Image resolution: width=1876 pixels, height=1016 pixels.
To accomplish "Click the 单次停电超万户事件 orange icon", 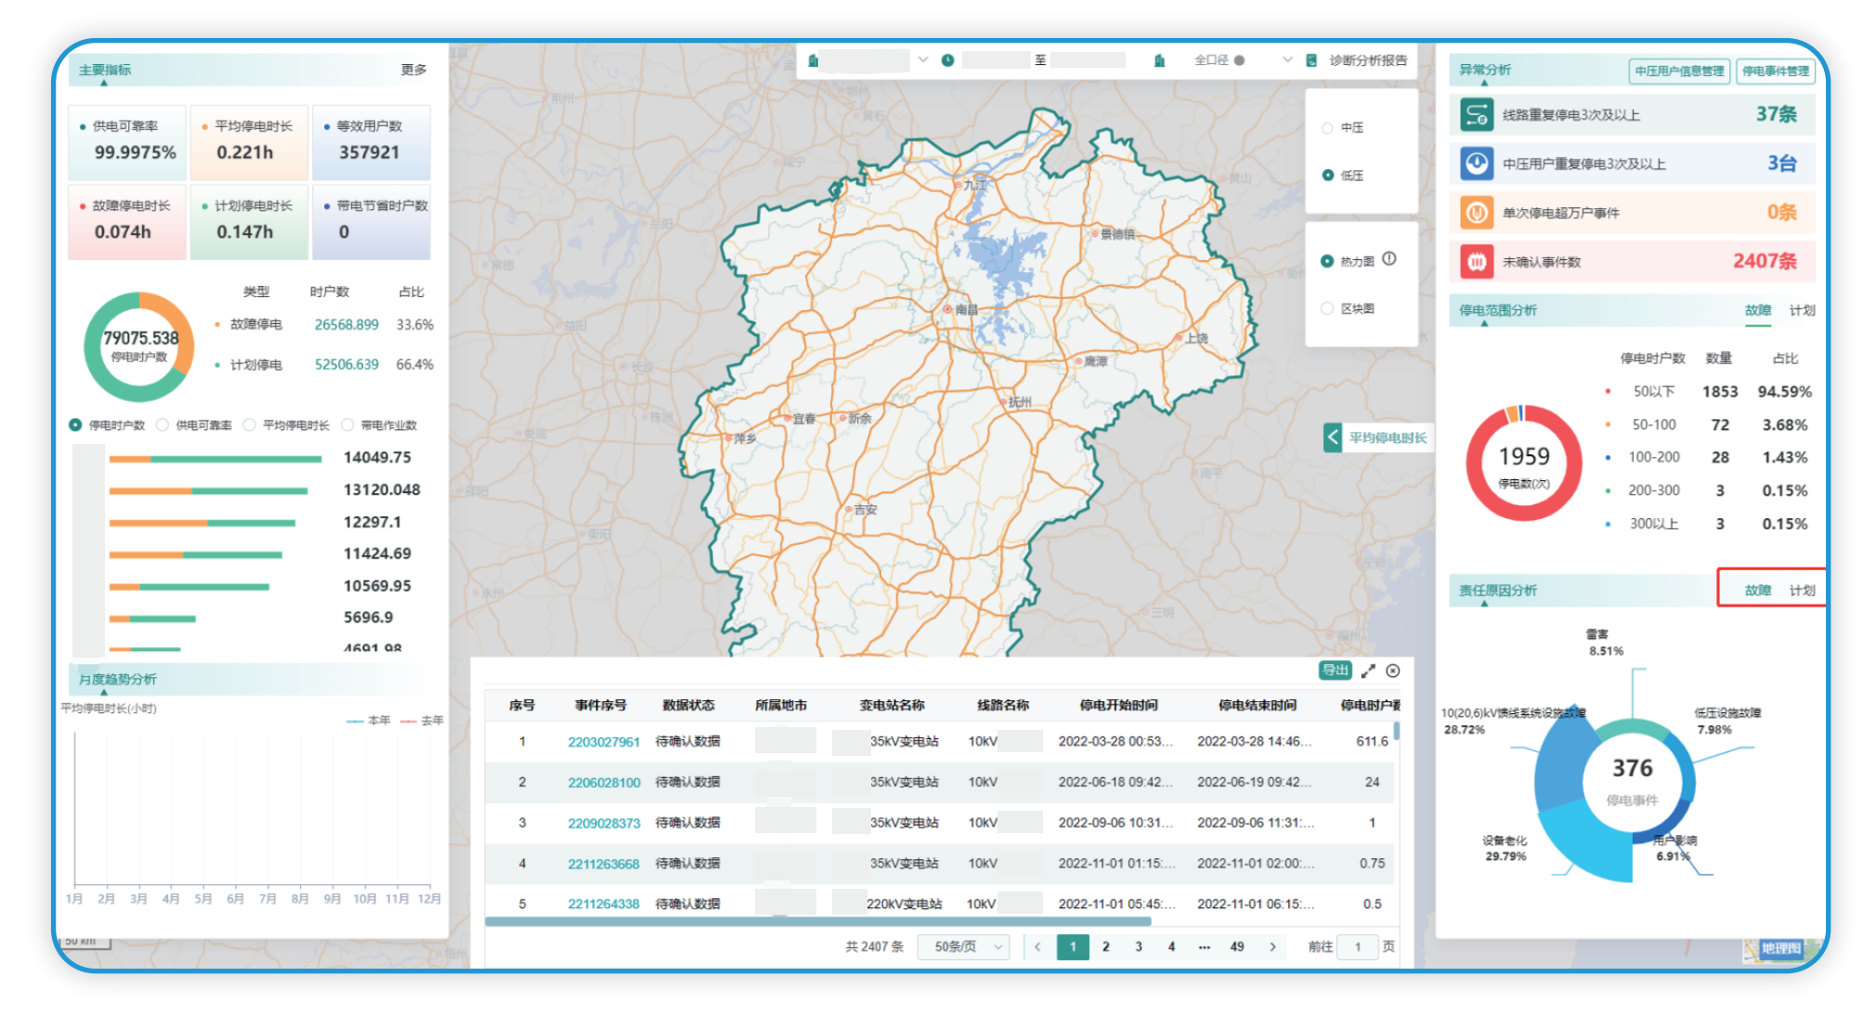I will (1476, 213).
